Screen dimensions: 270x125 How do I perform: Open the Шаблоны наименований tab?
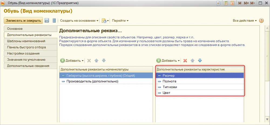coord(31,41)
